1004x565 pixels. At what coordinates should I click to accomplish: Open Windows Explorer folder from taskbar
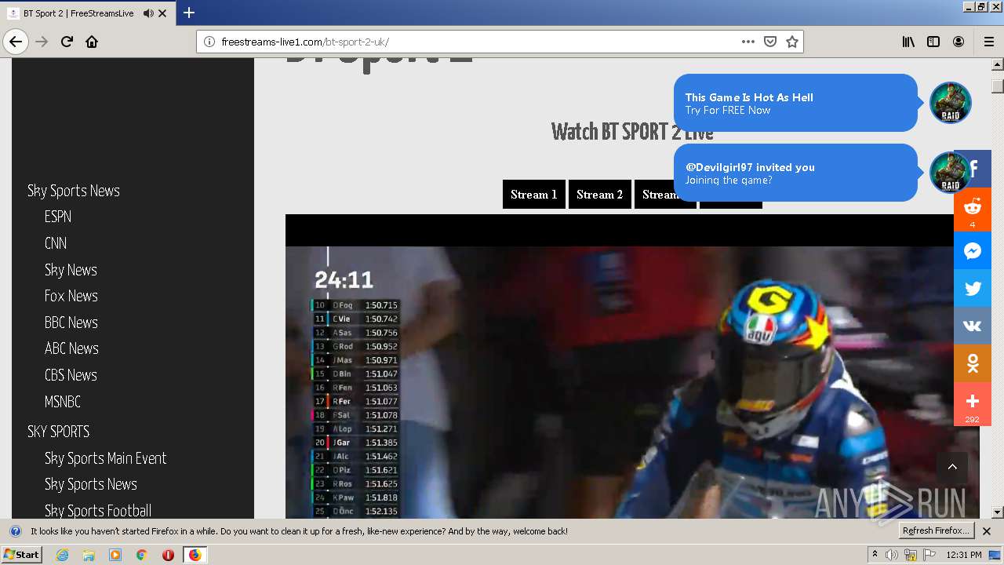[x=89, y=555]
